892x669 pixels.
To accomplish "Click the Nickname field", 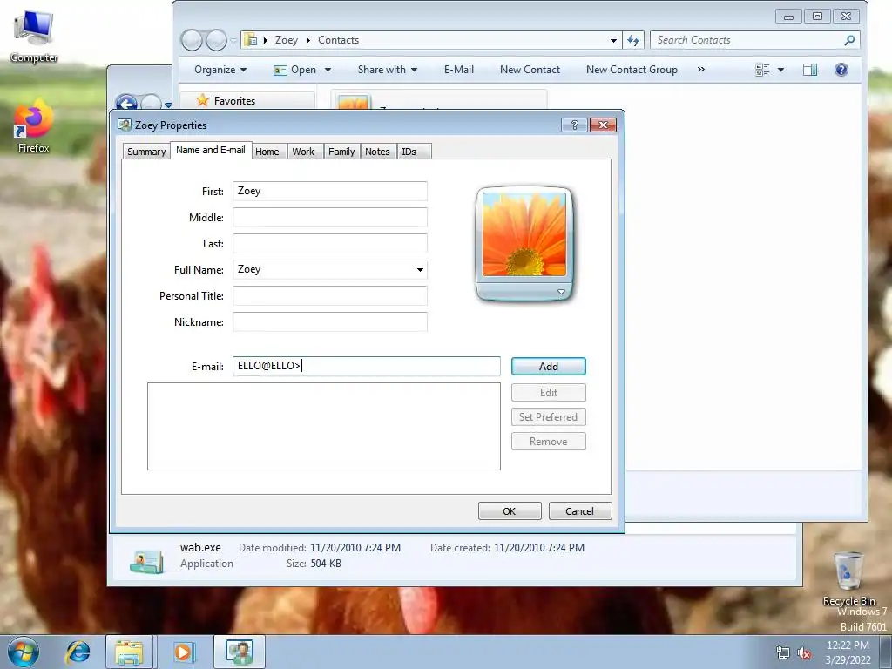I will coord(330,322).
